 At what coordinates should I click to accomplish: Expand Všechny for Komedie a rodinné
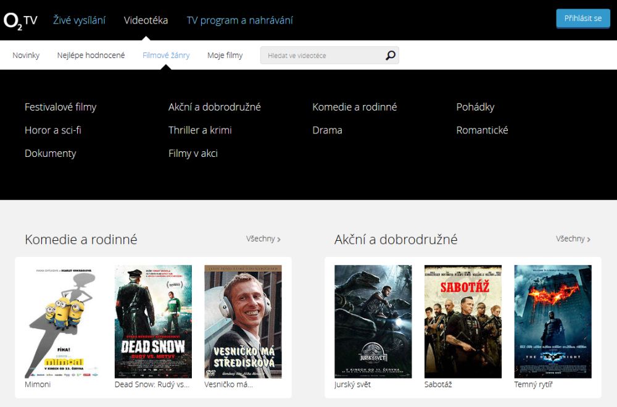point(263,239)
